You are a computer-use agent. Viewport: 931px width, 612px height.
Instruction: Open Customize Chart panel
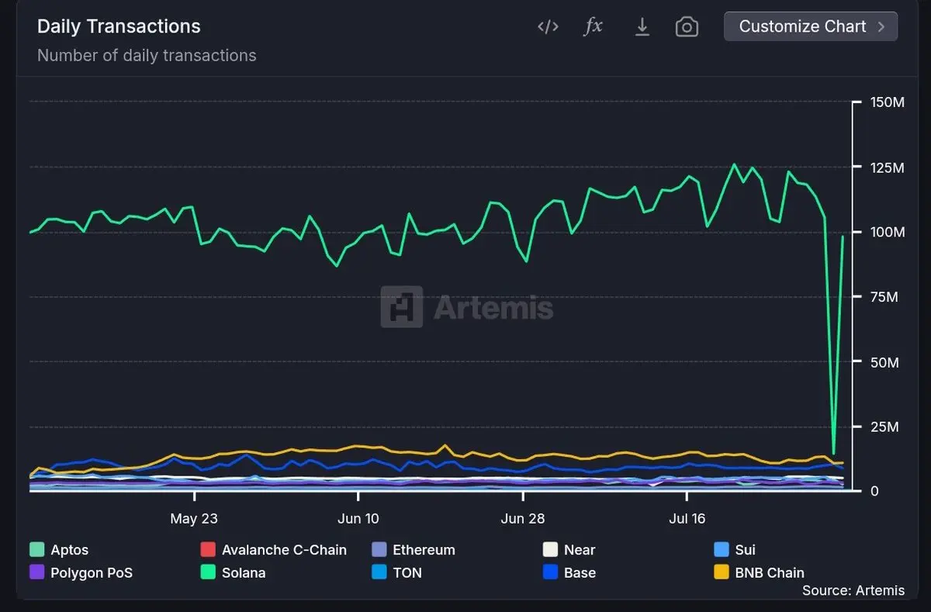(x=811, y=26)
